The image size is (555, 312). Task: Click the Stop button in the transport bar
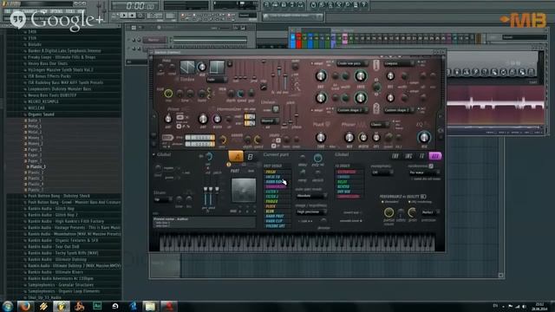(x=132, y=16)
